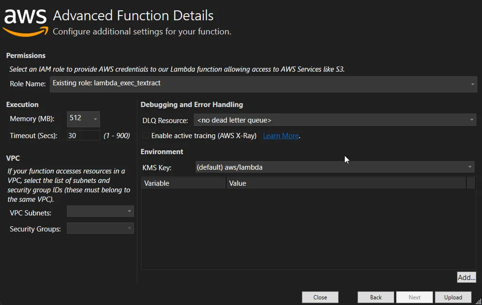Click the Value column header
482x305 pixels.
pos(346,183)
